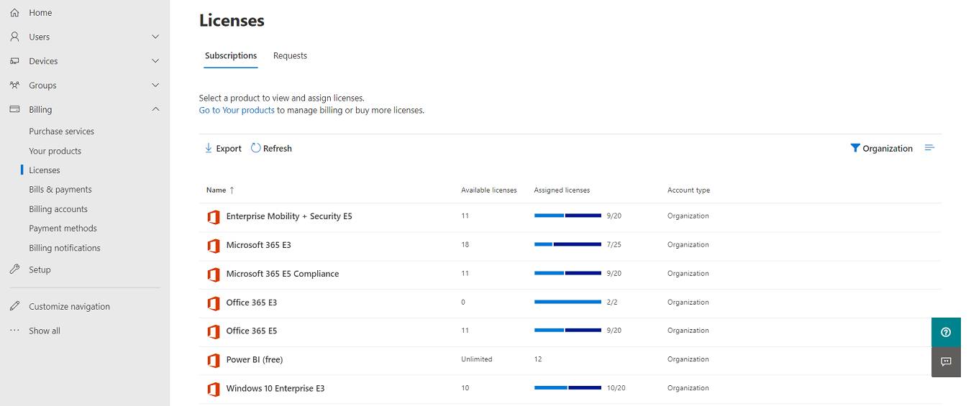Image resolution: width=971 pixels, height=406 pixels.
Task: Open the teal help question mark button
Action: pyautogui.click(x=946, y=332)
